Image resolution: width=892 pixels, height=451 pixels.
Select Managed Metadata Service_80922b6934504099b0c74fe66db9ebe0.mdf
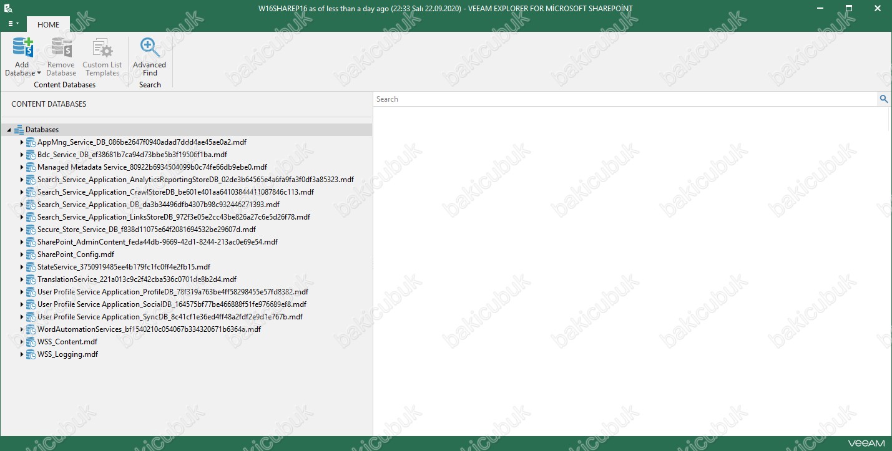pyautogui.click(x=152, y=167)
